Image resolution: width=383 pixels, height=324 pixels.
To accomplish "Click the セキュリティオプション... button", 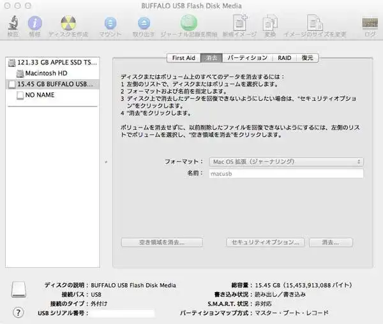I will point(264,242).
